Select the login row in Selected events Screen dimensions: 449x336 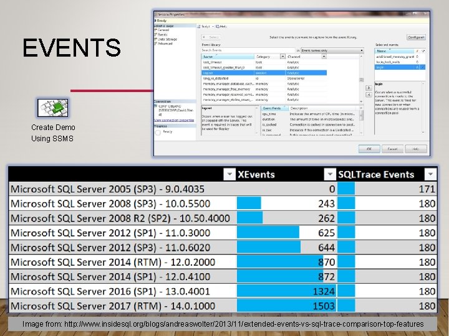(x=400, y=67)
